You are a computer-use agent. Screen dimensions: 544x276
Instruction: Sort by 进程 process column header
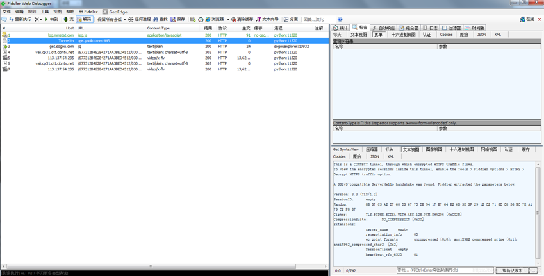coord(292,28)
